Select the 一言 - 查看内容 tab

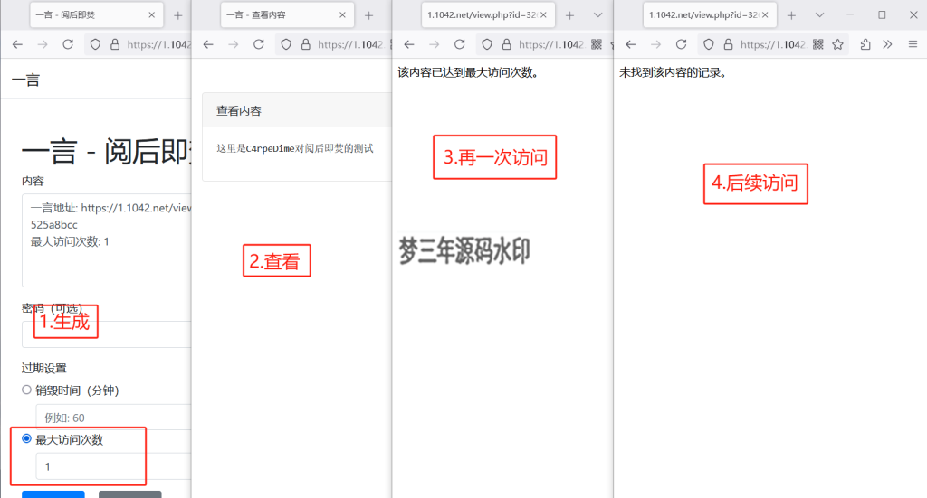[x=287, y=14]
